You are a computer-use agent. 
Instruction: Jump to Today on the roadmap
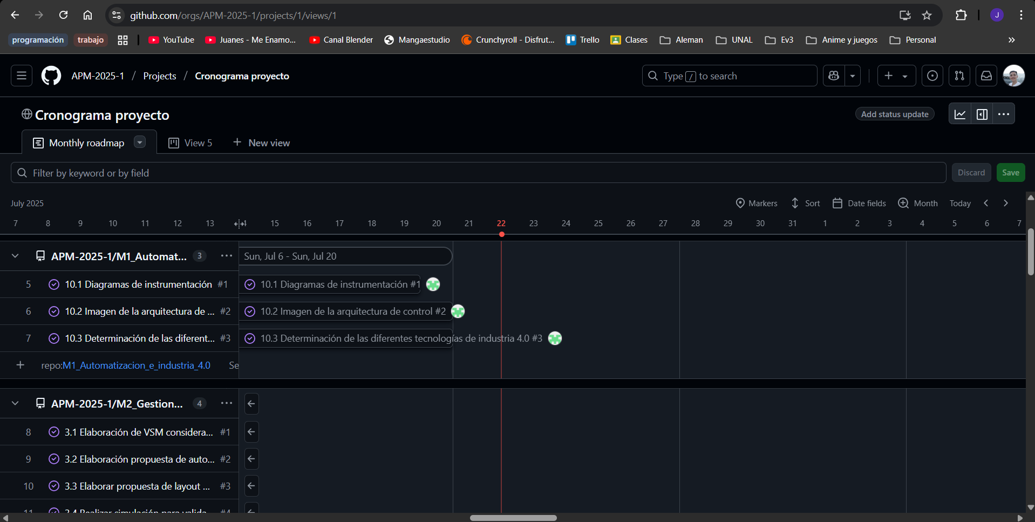(x=960, y=204)
